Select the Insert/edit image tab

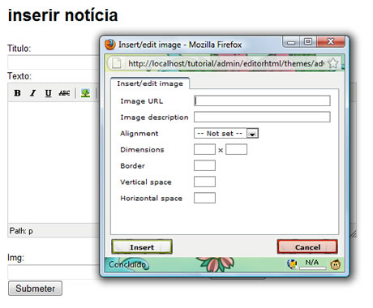pyautogui.click(x=150, y=83)
